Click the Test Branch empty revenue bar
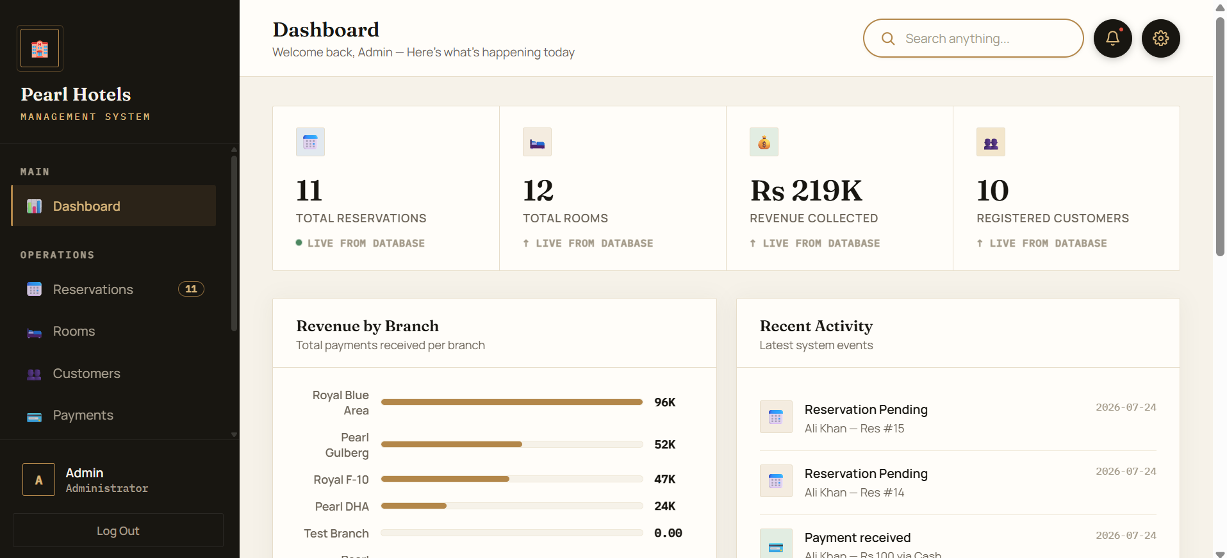This screenshot has width=1227, height=558. click(512, 533)
